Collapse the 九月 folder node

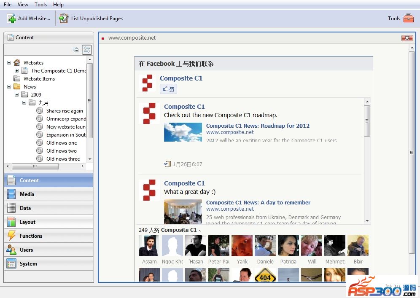click(x=24, y=102)
